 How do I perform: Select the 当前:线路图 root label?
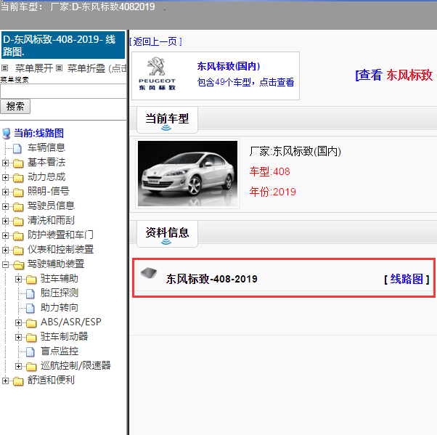click(38, 134)
